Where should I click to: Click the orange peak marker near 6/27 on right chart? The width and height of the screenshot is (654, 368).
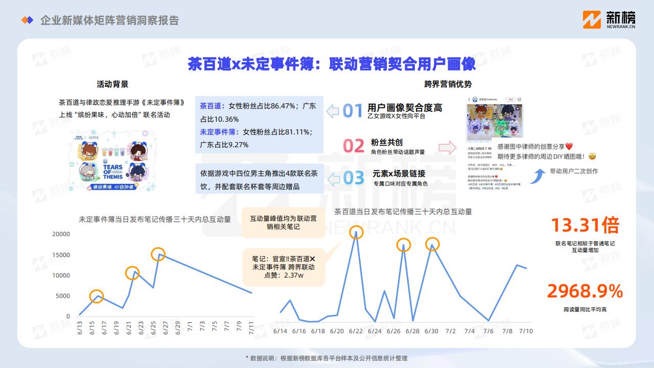pos(404,245)
